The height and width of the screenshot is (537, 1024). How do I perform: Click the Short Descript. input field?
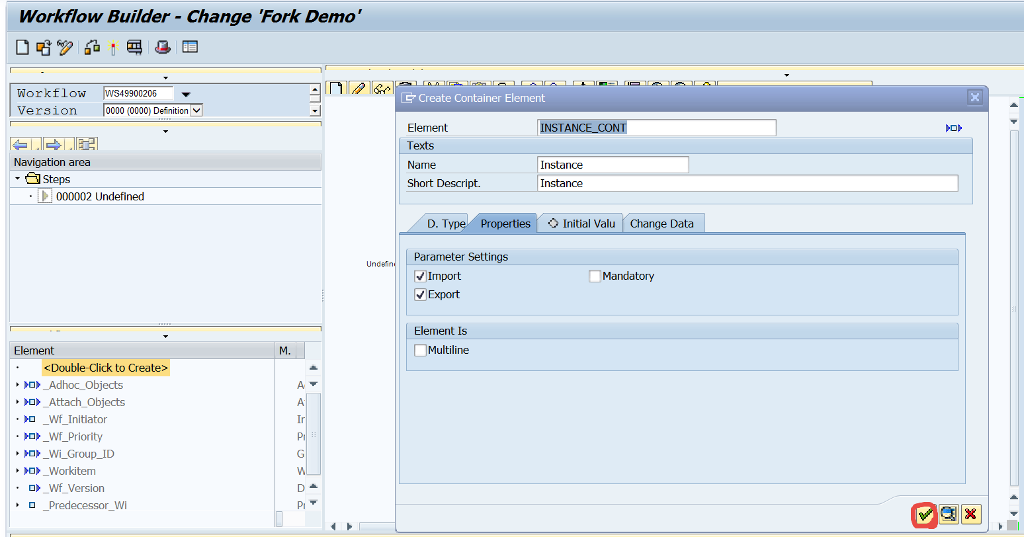(747, 183)
